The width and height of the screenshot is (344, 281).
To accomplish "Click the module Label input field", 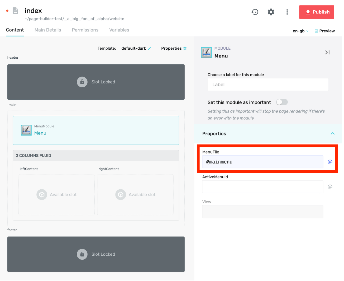I will [x=268, y=85].
